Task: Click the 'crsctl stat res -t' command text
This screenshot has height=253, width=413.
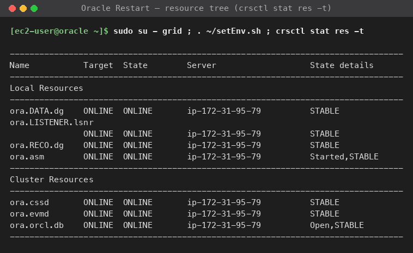Action: click(320, 31)
